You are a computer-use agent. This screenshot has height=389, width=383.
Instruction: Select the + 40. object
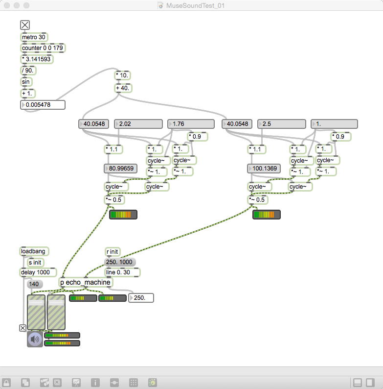(123, 88)
